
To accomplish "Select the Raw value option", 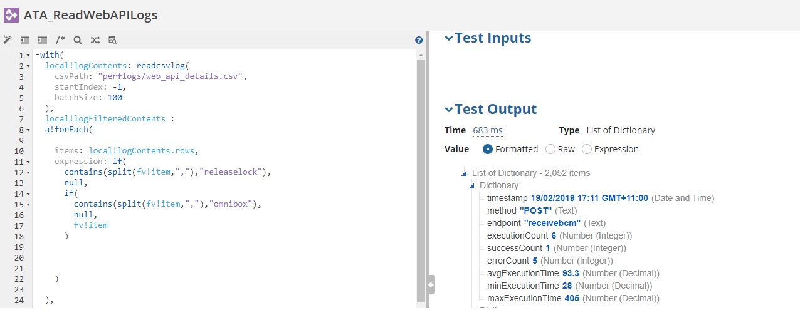I will coord(550,149).
